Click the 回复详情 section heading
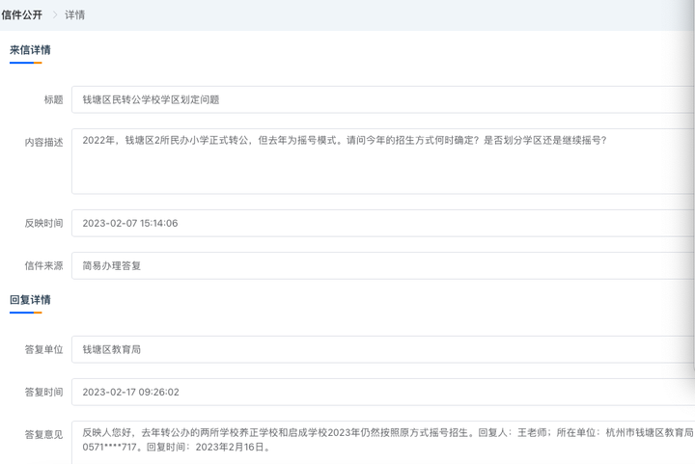 [x=30, y=300]
